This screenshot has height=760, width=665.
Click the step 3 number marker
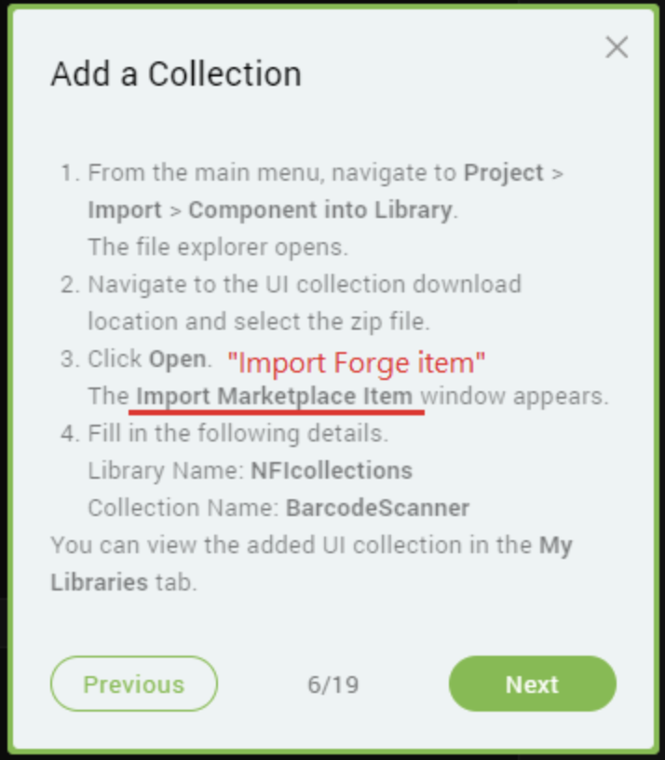(x=69, y=360)
